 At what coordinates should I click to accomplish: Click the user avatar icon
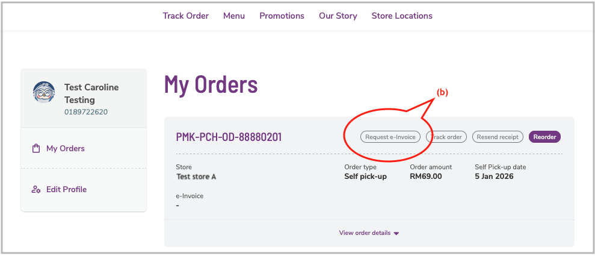[43, 93]
